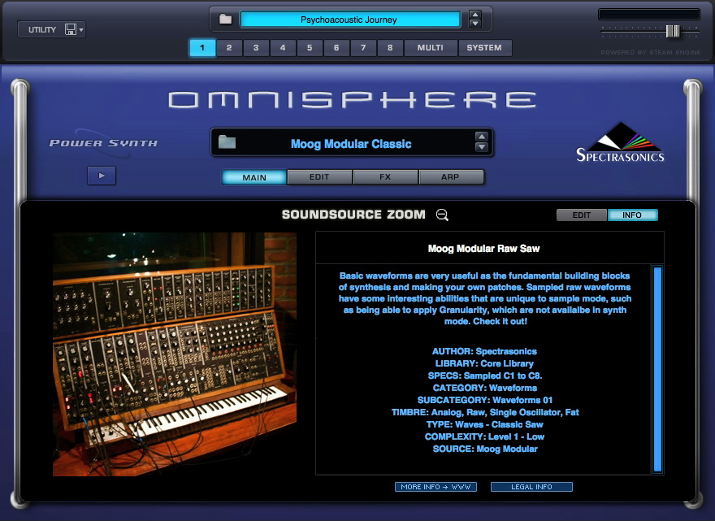This screenshot has height=521, width=715.
Task: Click the SOUNDSOURCE ZOOM heading
Action: [x=353, y=215]
